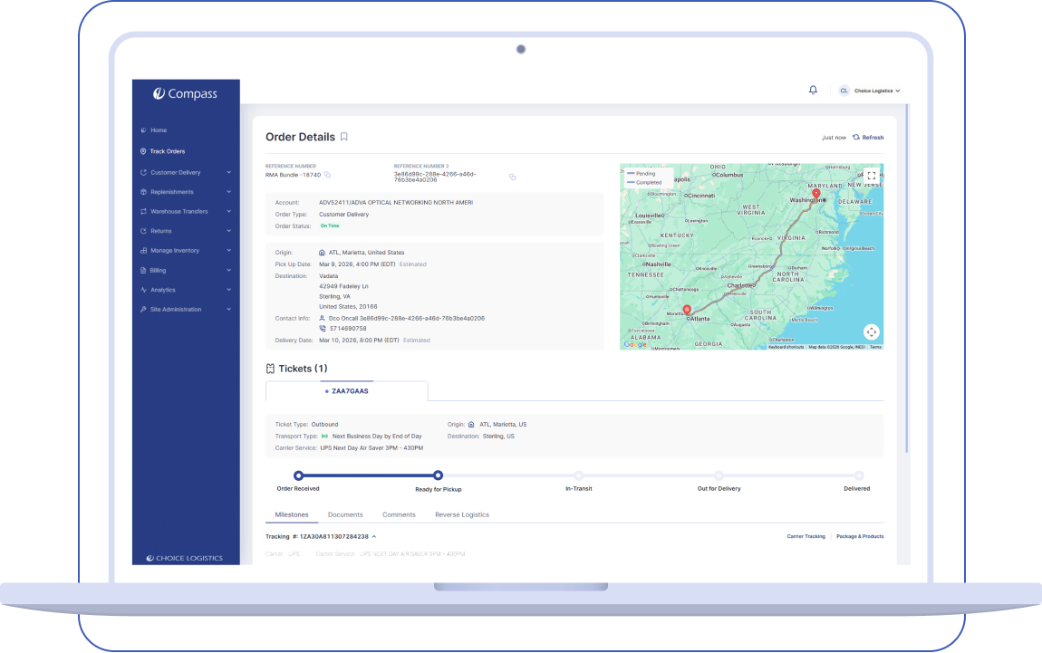Image resolution: width=1042 pixels, height=653 pixels.
Task: Bookmark this order with the flag icon
Action: tap(344, 137)
